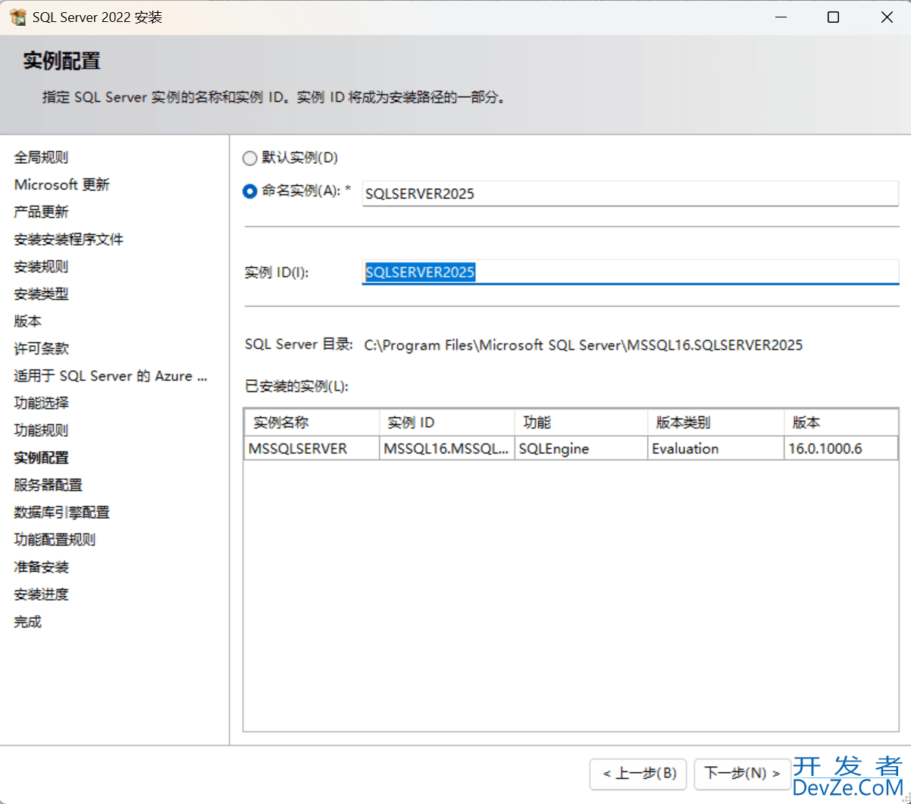The height and width of the screenshot is (804, 911).
Task: Click the MSSQL16.MSSQL... instance ID cell
Action: coord(447,448)
